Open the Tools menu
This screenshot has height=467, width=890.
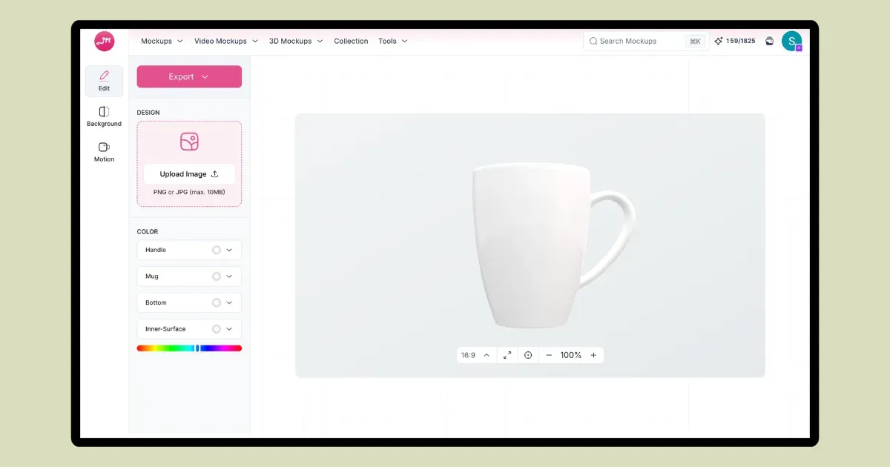(x=393, y=42)
